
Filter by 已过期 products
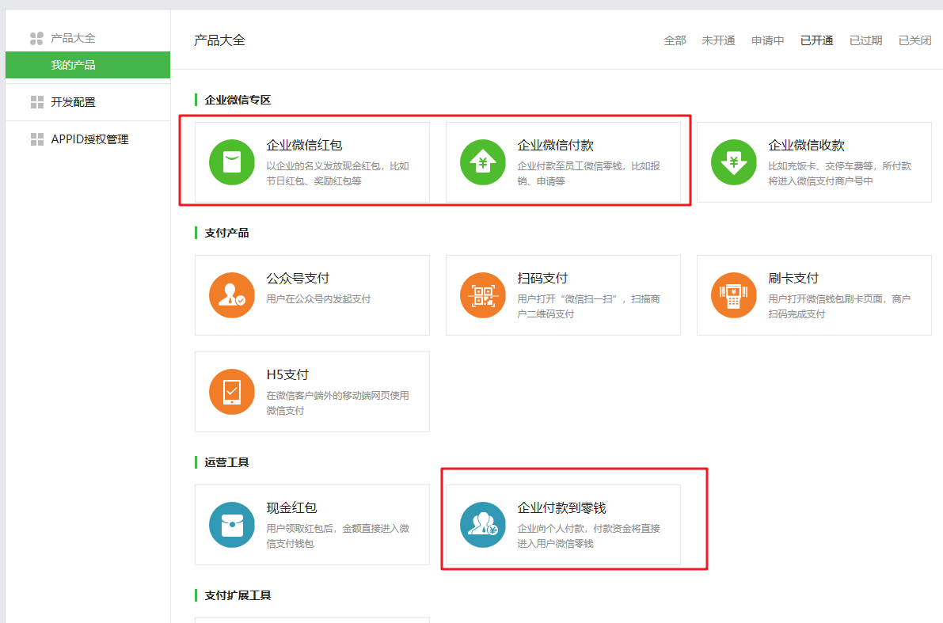click(x=865, y=40)
